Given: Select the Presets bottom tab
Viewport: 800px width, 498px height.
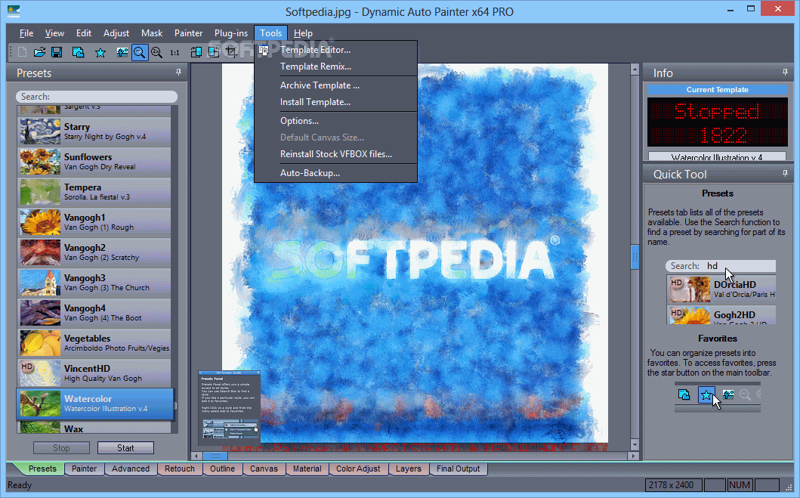Looking at the screenshot, I should [42, 469].
